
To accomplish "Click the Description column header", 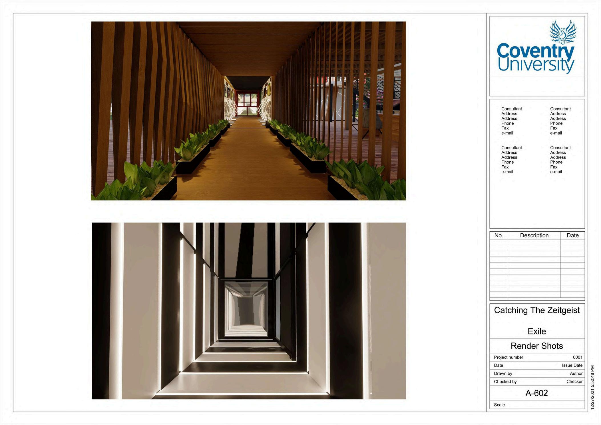I will (534, 235).
